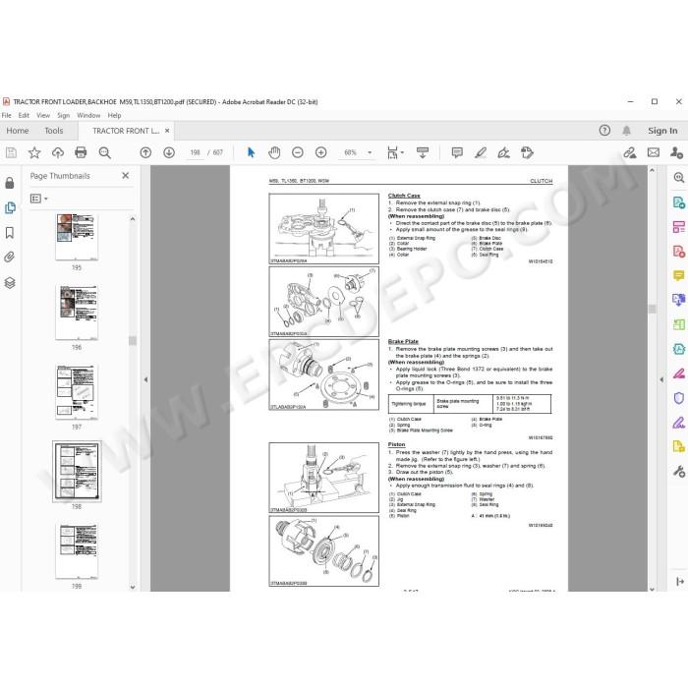Open Protect shield tool in right pane
This screenshot has height=688, width=688.
679,398
